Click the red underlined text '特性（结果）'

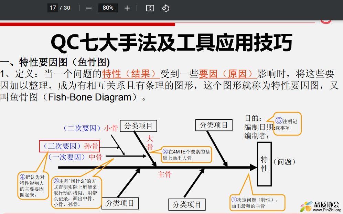pyautogui.click(x=131, y=74)
